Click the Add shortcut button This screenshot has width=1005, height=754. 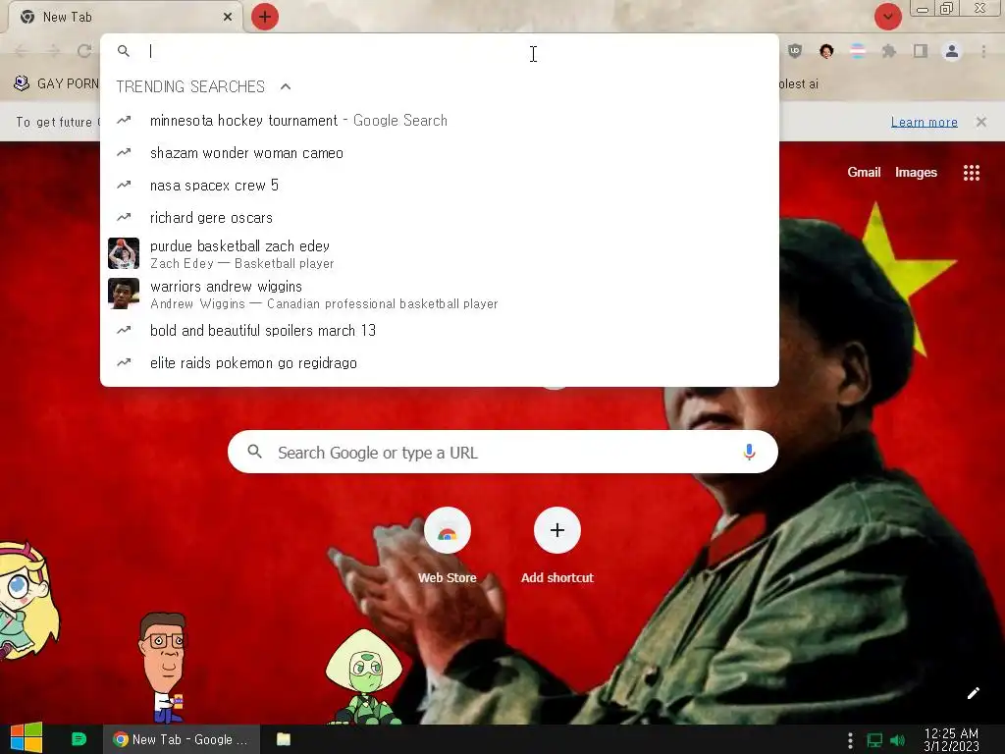tap(557, 546)
